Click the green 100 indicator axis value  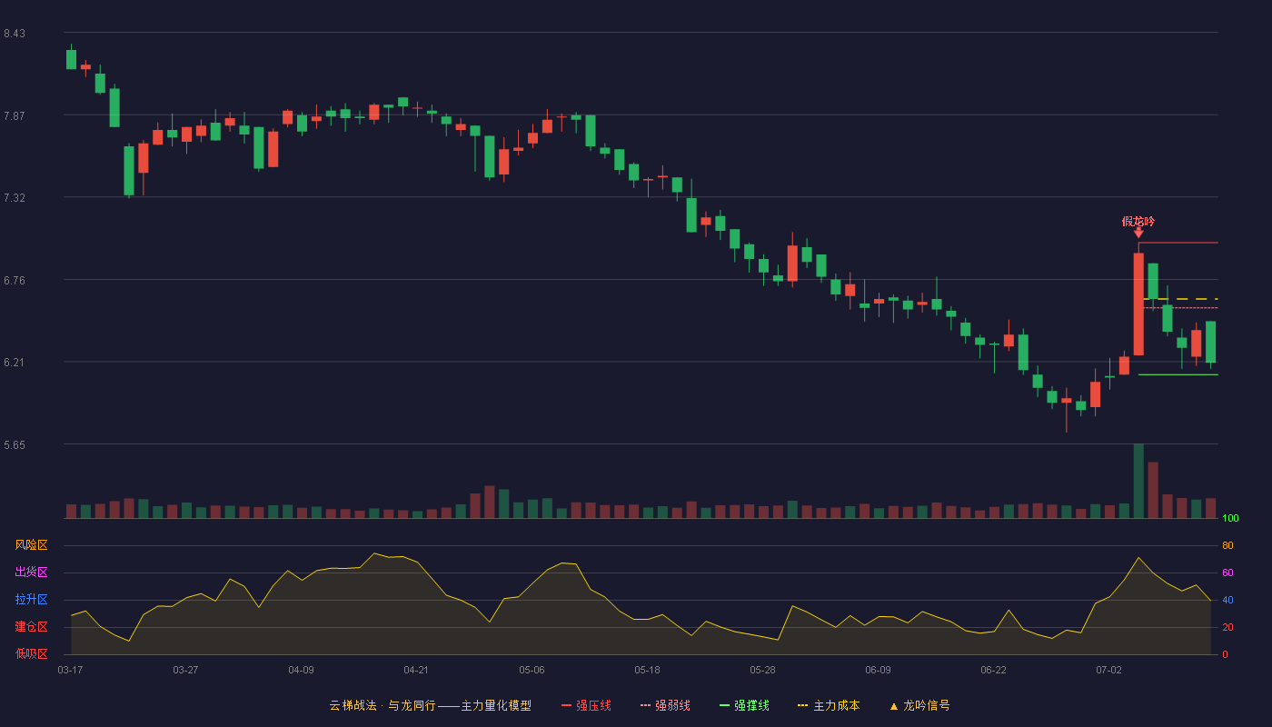pyautogui.click(x=1230, y=519)
